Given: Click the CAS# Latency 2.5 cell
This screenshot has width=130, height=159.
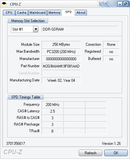Looking at the screenshot, I should (53, 111).
